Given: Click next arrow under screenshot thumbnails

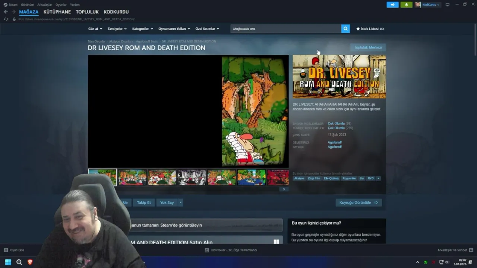Looking at the screenshot, I should click(284, 189).
